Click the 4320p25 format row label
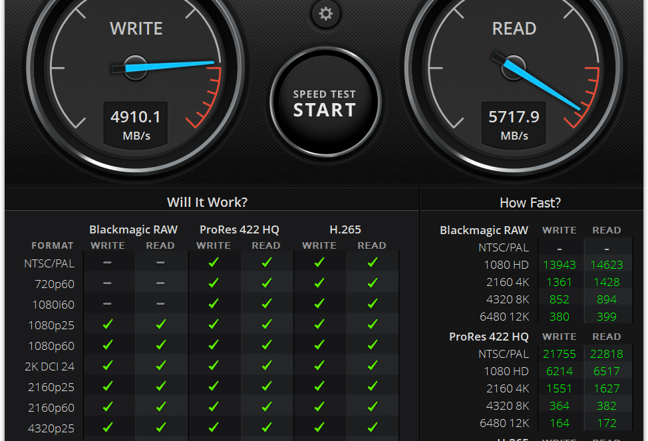This screenshot has width=648, height=441. pyautogui.click(x=51, y=428)
